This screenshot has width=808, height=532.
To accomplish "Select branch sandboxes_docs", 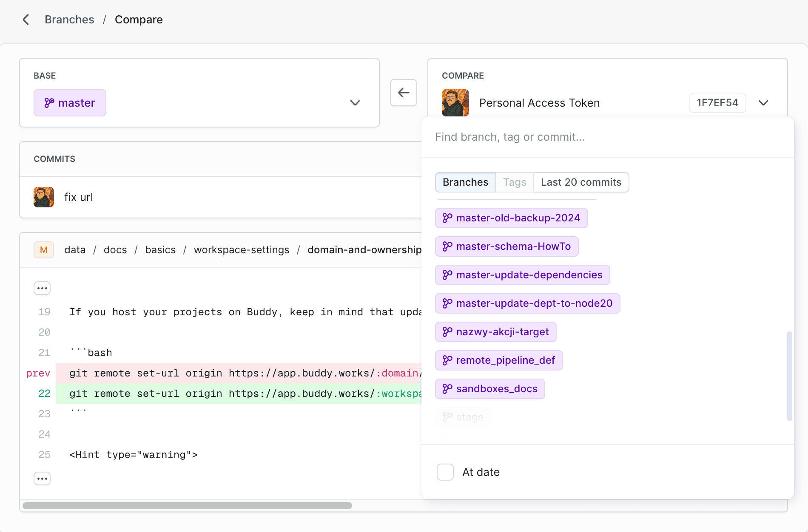I will pos(490,389).
